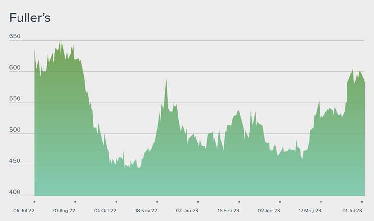The width and height of the screenshot is (374, 221).
Task: Click the 06 Jul 22 date label
Action: [24, 211]
